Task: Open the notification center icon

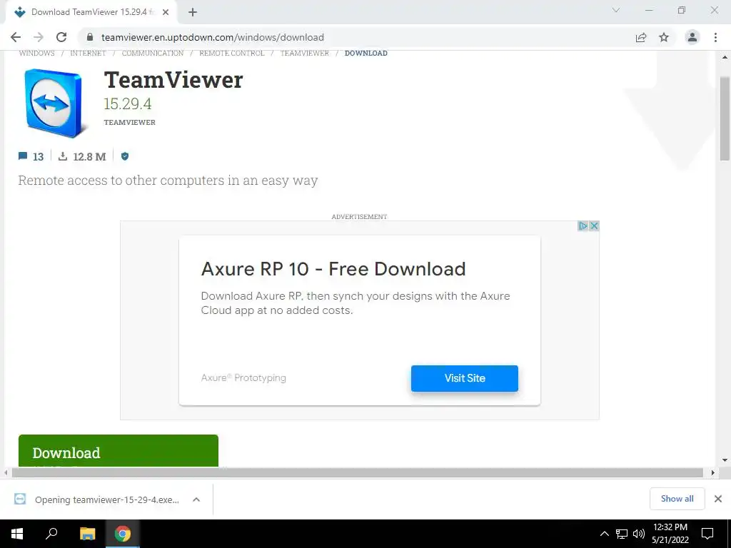Action: (x=707, y=534)
